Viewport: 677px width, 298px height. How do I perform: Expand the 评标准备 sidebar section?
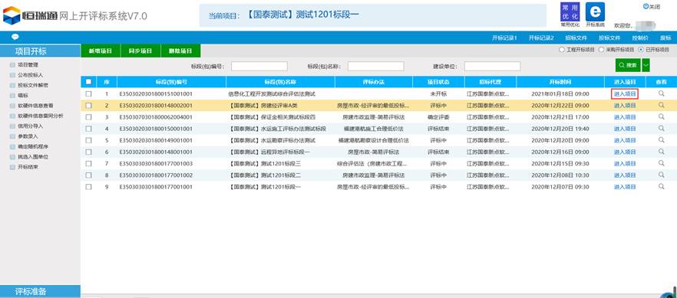(x=40, y=291)
